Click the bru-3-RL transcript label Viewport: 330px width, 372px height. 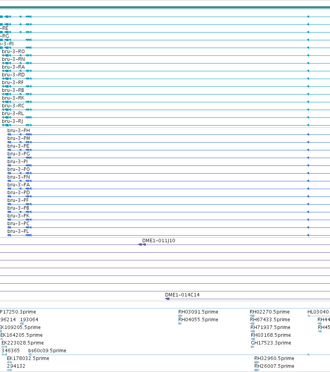pos(13,114)
